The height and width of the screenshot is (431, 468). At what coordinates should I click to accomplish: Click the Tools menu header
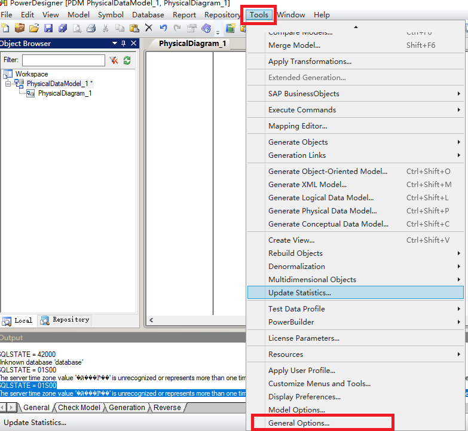click(x=259, y=15)
